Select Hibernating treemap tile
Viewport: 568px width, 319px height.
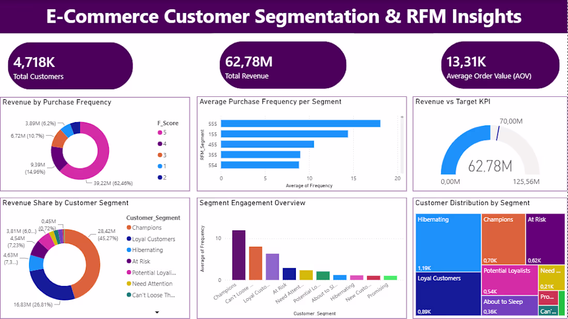[448, 243]
